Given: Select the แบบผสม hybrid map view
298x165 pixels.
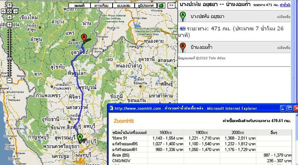Looking at the screenshot, I should coord(123,5).
